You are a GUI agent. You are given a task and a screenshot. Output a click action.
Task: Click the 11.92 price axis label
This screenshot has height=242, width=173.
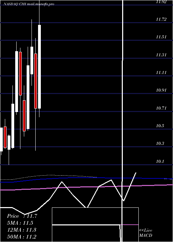point(161,2)
